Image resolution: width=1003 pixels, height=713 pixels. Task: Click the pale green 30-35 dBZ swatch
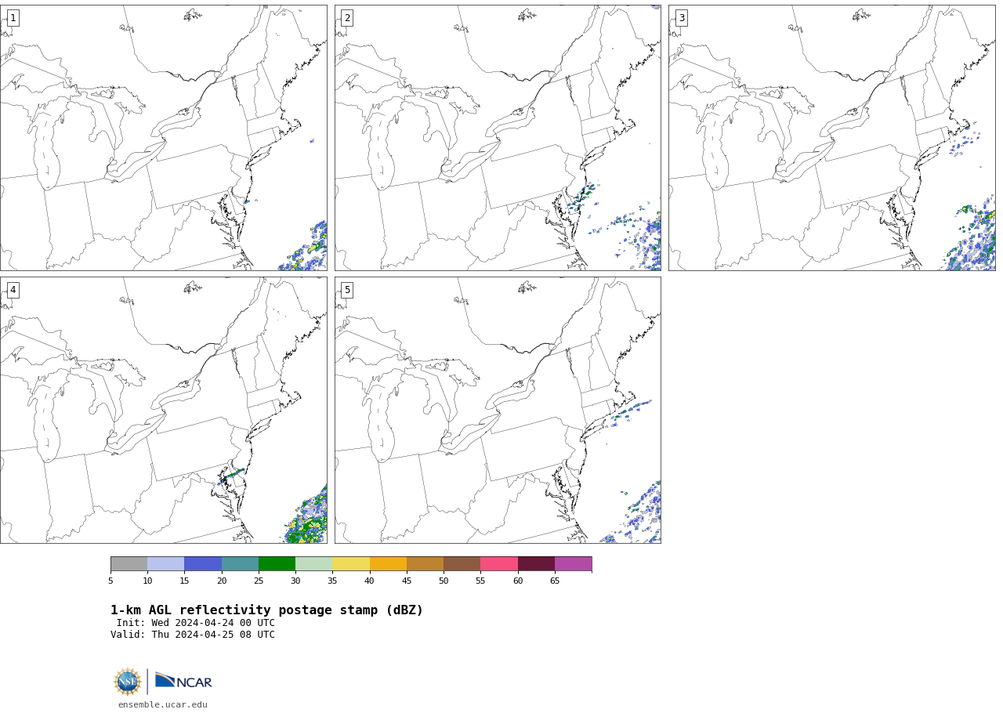coord(313,564)
